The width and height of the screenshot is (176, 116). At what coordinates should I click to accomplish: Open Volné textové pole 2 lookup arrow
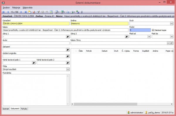[68, 63]
